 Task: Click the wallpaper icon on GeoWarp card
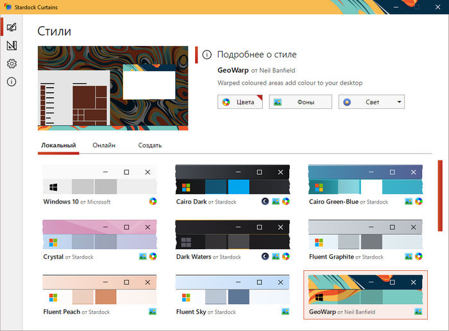(418, 312)
